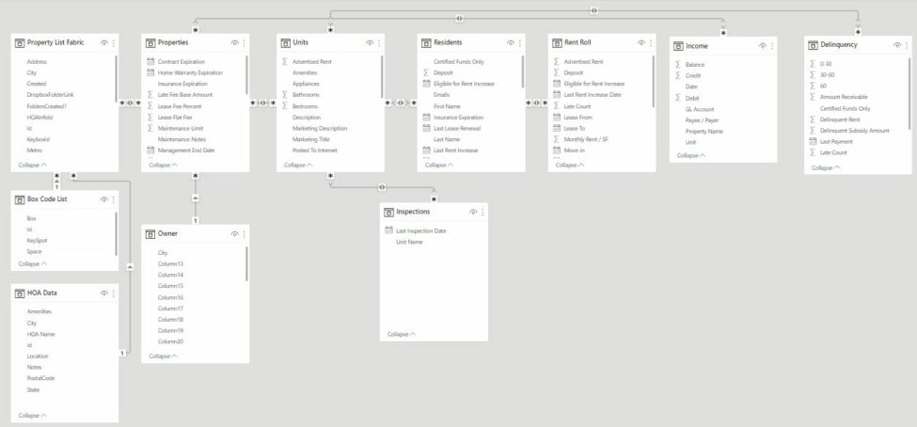
Task: Select the Advertised Rent field in Units
Action: pyautogui.click(x=311, y=61)
